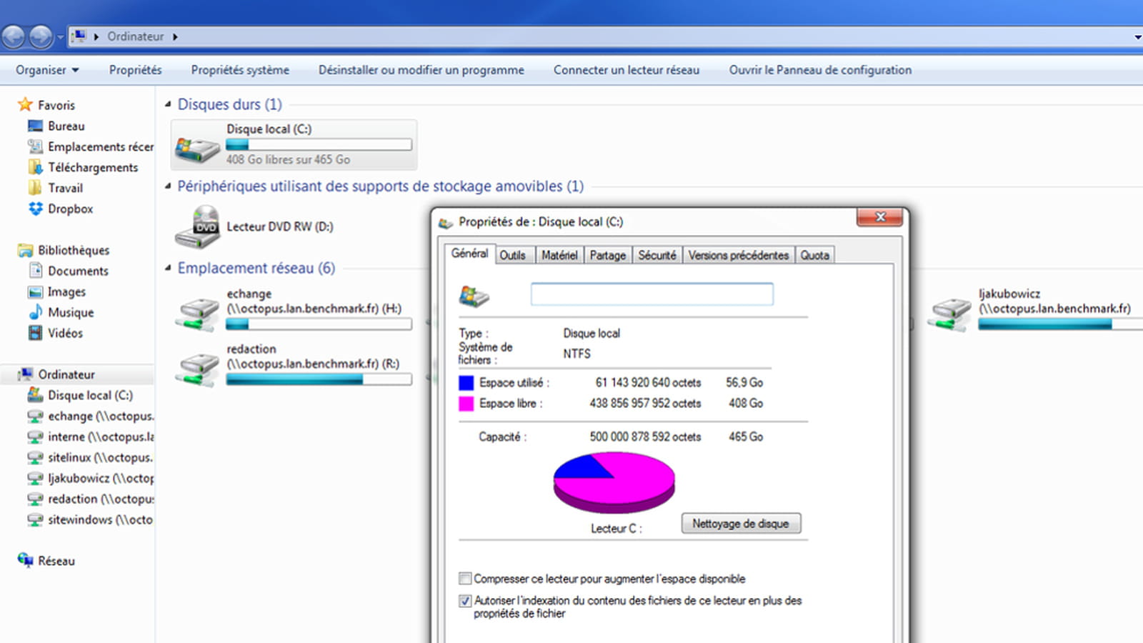Click Désinstaller ou modifier un programme
1143x643 pixels.
421,70
